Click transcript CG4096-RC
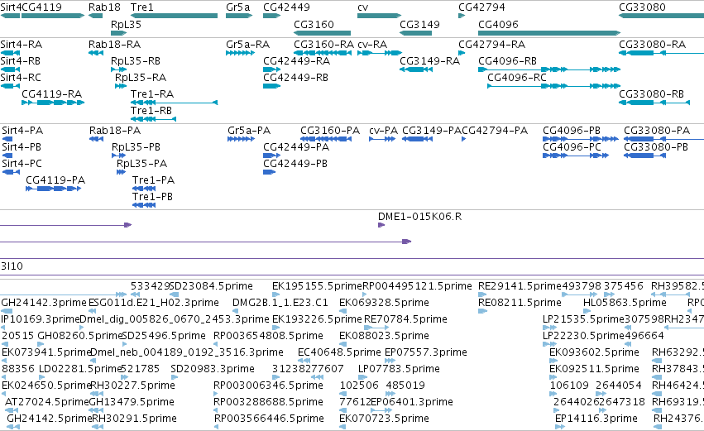 [x=517, y=78]
